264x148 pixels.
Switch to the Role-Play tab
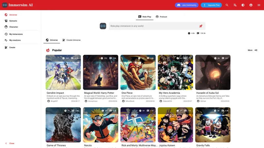tap(145, 17)
